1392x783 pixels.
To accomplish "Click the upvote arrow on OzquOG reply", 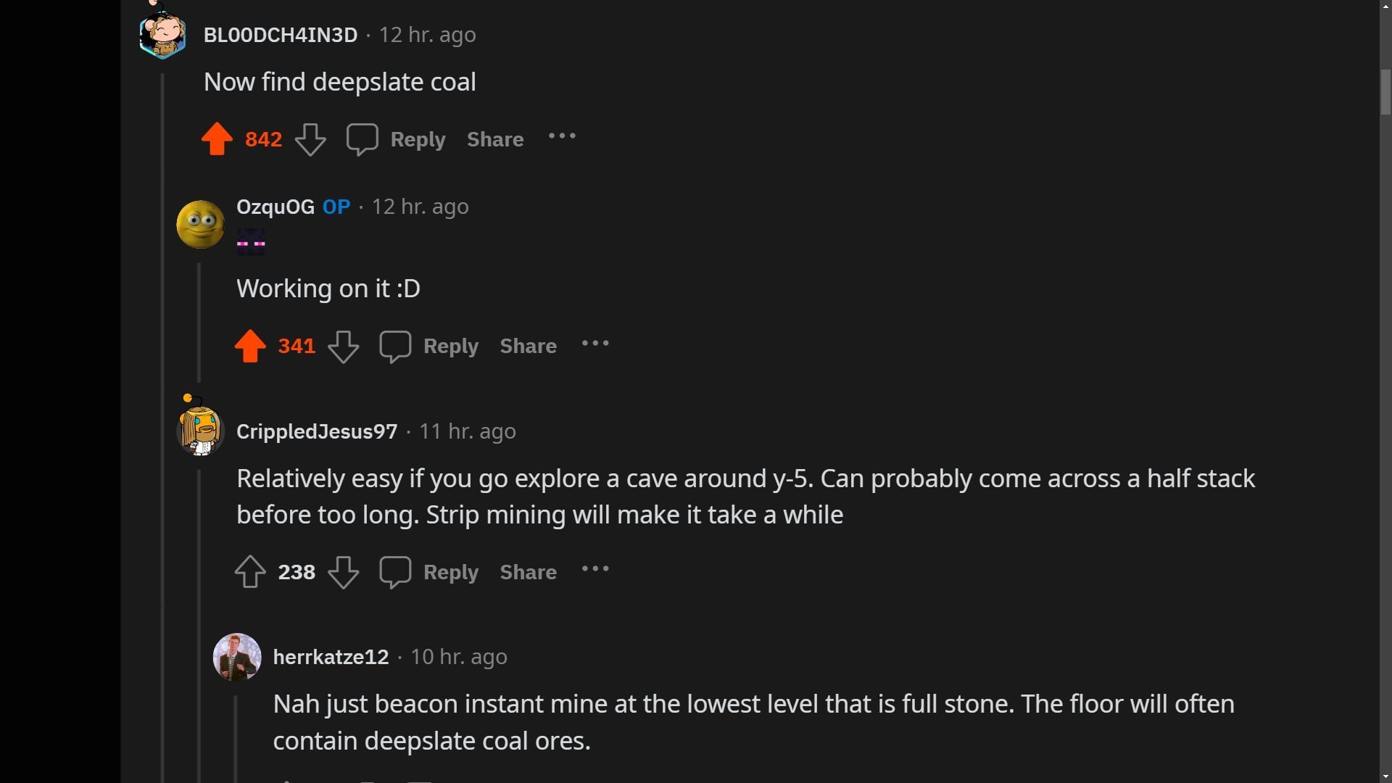I will tap(250, 346).
